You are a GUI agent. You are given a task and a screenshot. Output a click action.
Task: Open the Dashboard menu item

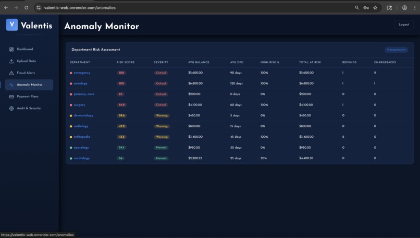29,50
